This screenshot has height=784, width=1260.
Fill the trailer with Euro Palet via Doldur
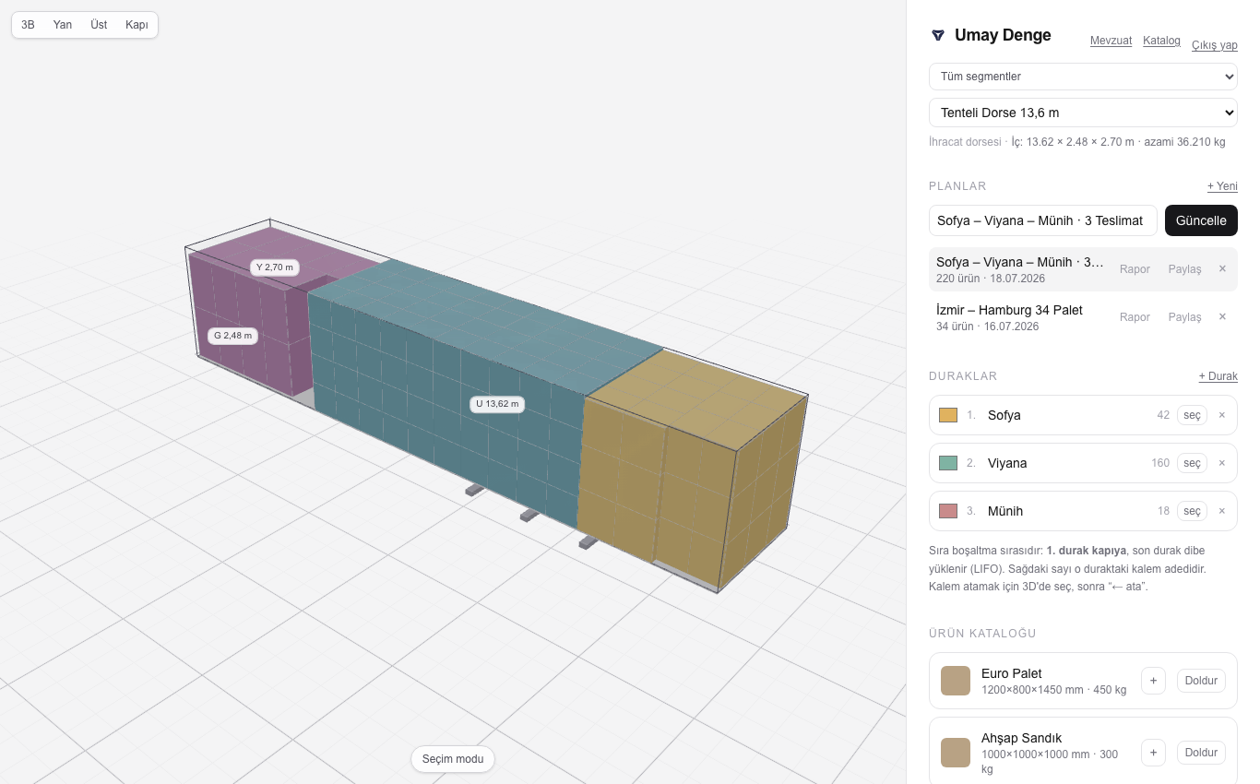click(1201, 681)
